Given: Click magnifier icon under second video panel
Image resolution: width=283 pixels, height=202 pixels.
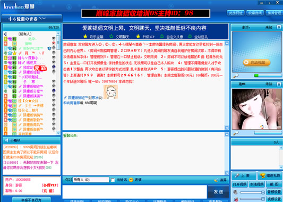Looking at the screenshot, I should [x=236, y=133].
